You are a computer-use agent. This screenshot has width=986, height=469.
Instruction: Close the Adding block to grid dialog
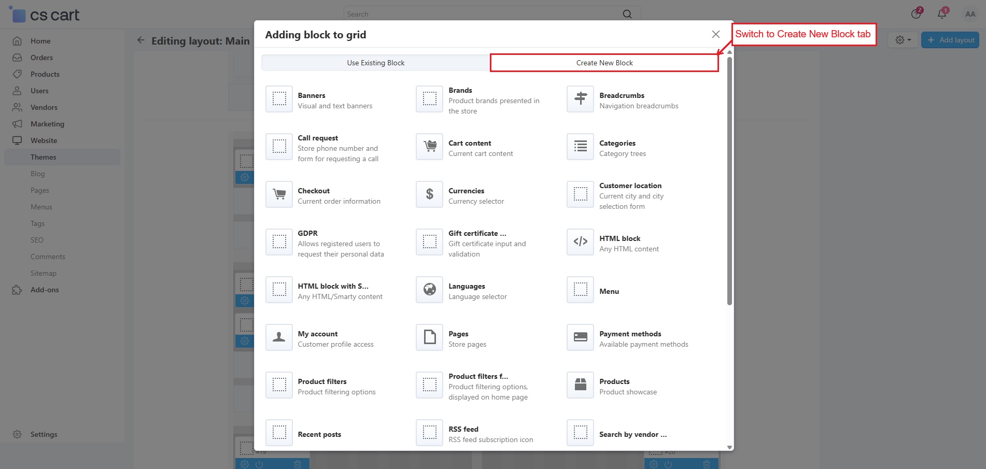coord(715,34)
